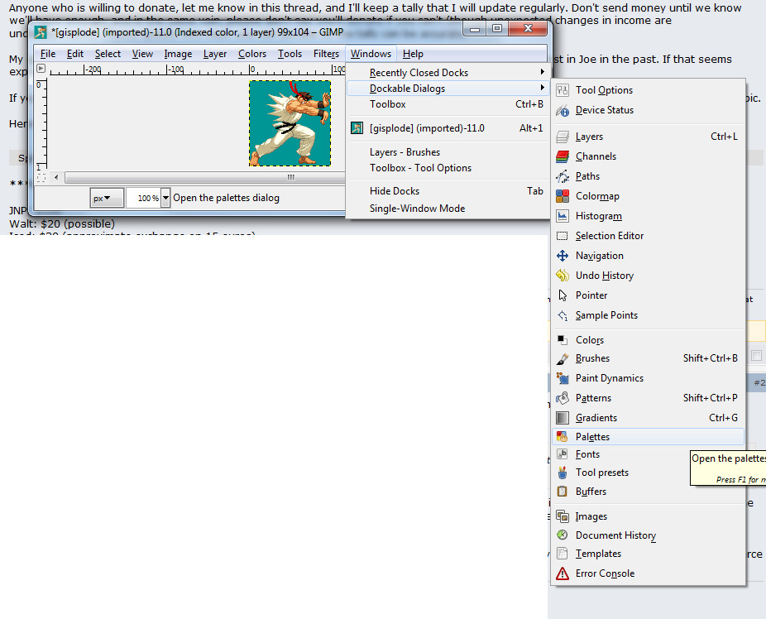Open the Tools menu

click(x=290, y=54)
